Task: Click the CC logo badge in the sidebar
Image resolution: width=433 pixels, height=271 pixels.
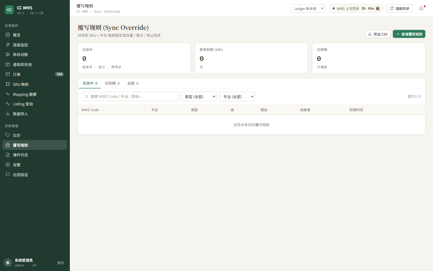Action: click(9, 10)
